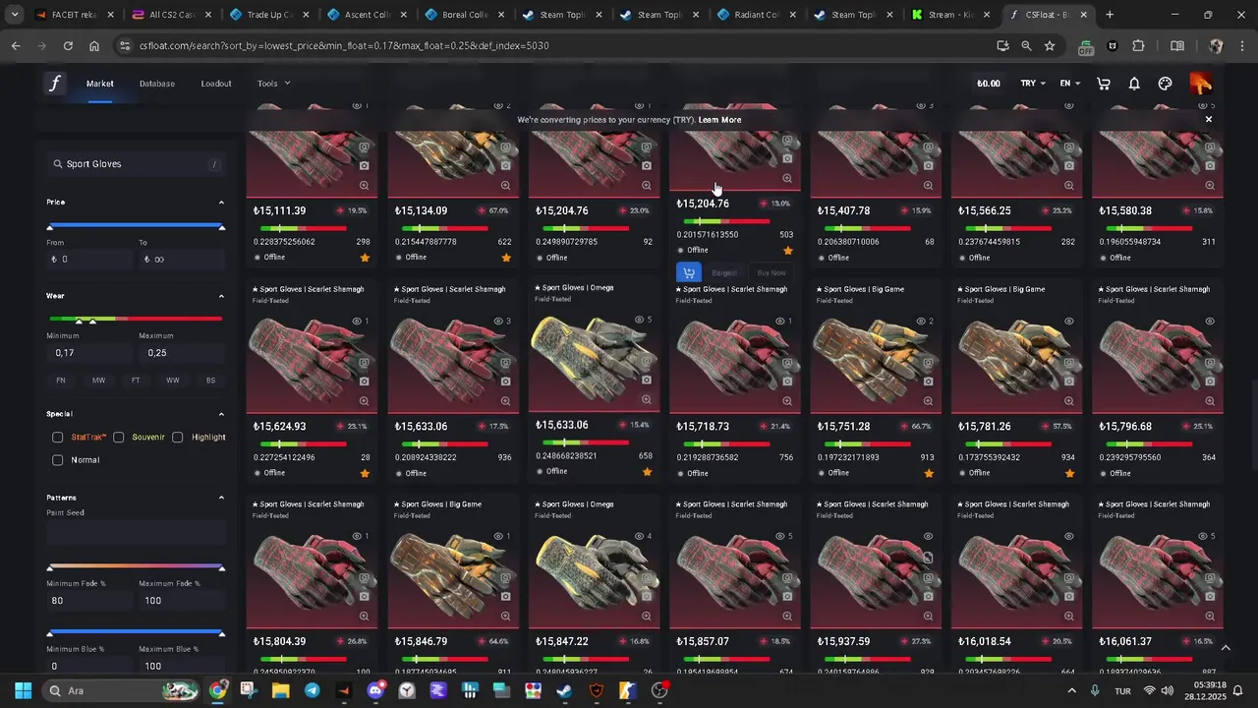
Task: Switch to the Trade Up browser tab
Action: click(268, 15)
